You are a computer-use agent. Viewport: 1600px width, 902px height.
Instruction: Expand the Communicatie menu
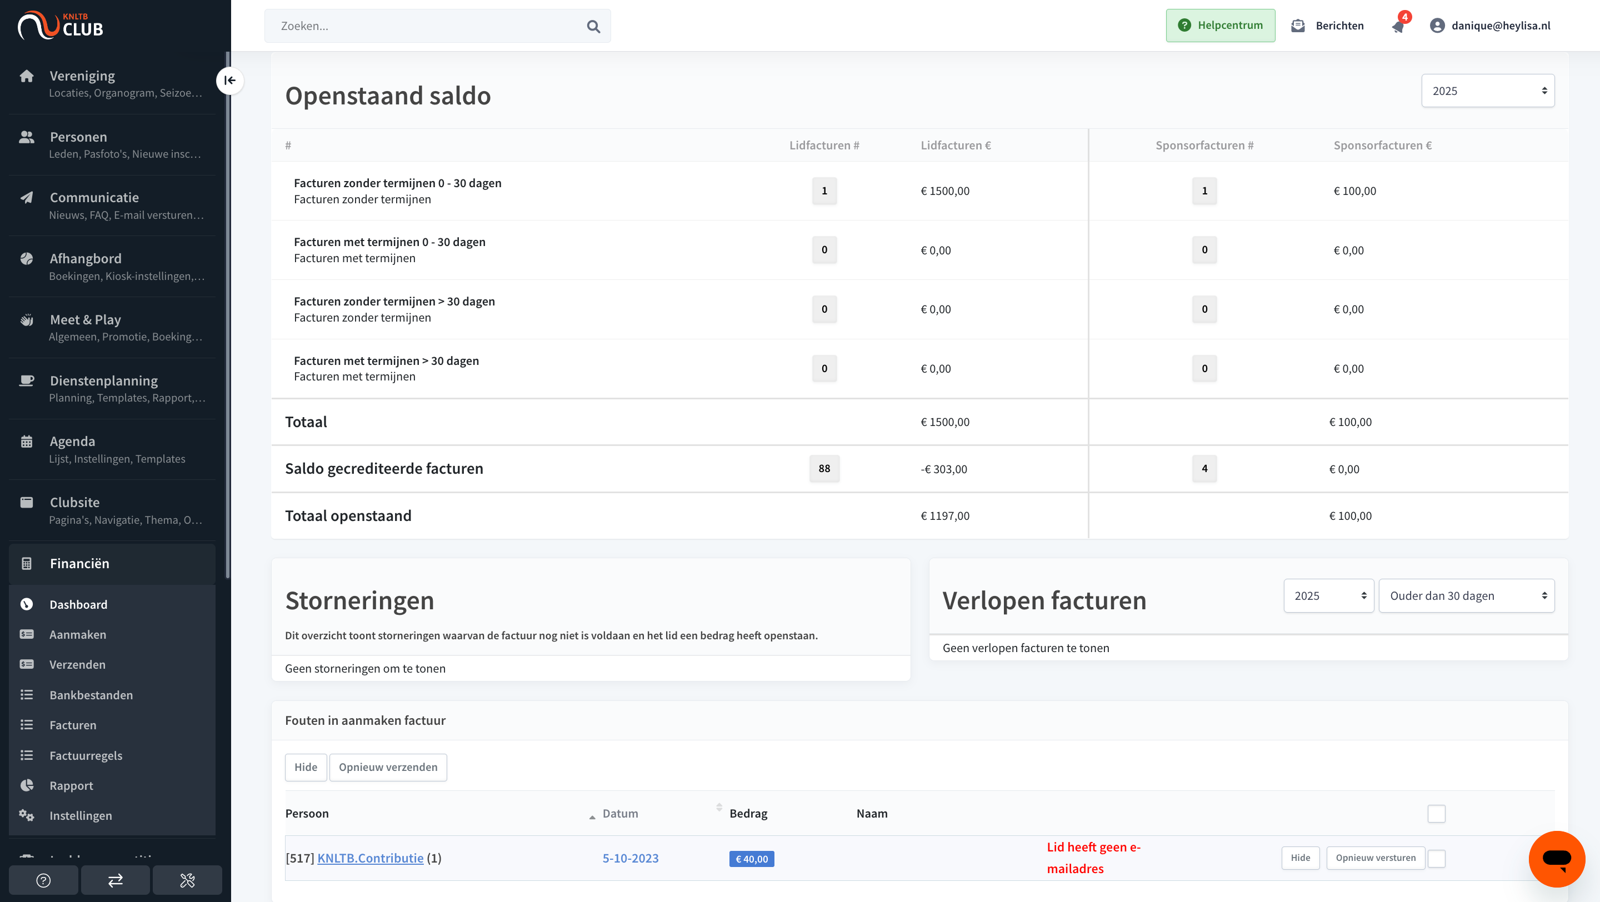coord(112,205)
